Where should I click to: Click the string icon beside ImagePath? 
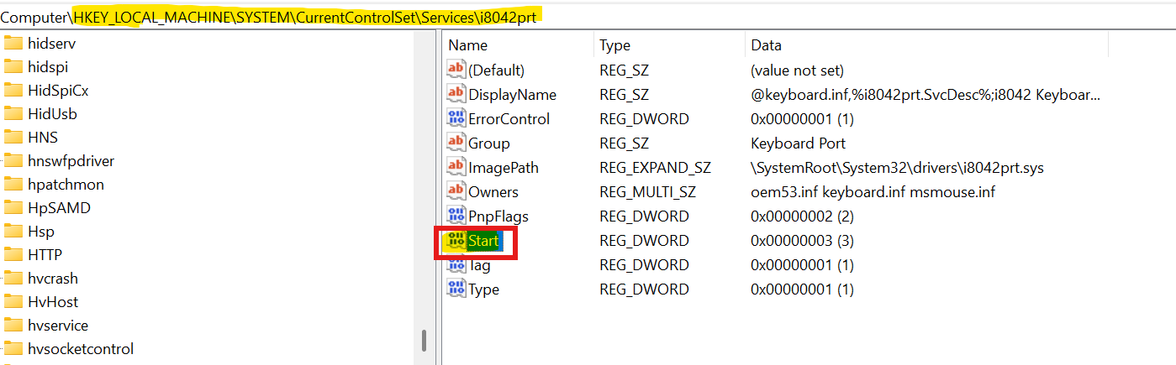456,167
